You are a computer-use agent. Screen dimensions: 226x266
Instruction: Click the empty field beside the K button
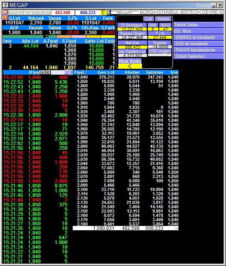(58, 72)
